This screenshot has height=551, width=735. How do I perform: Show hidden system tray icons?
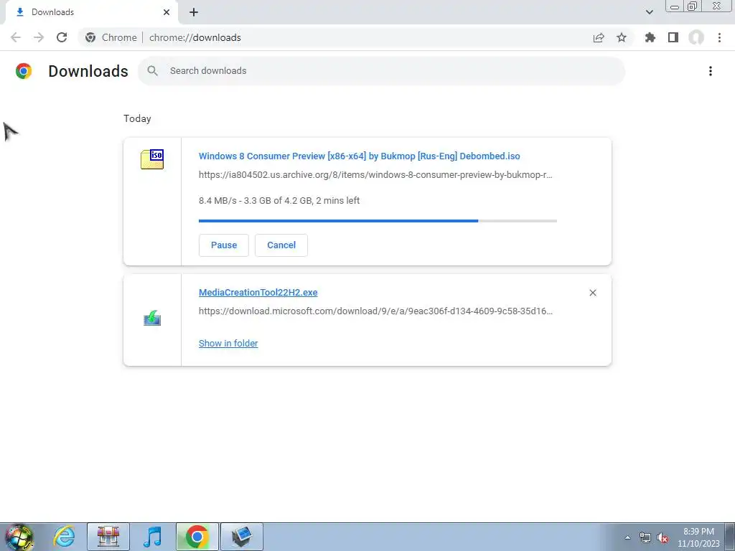627,537
